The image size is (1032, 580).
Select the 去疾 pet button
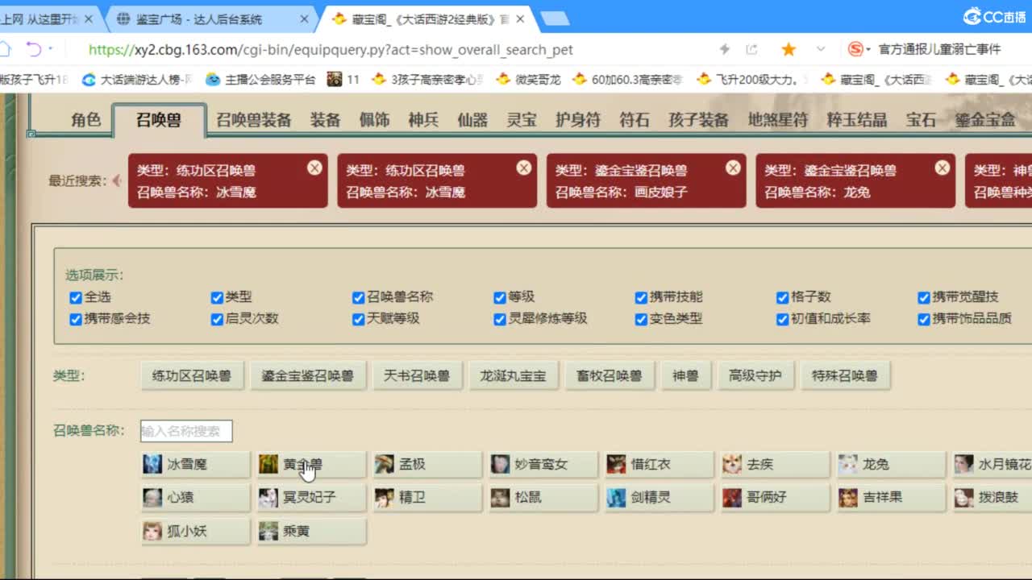tap(776, 464)
